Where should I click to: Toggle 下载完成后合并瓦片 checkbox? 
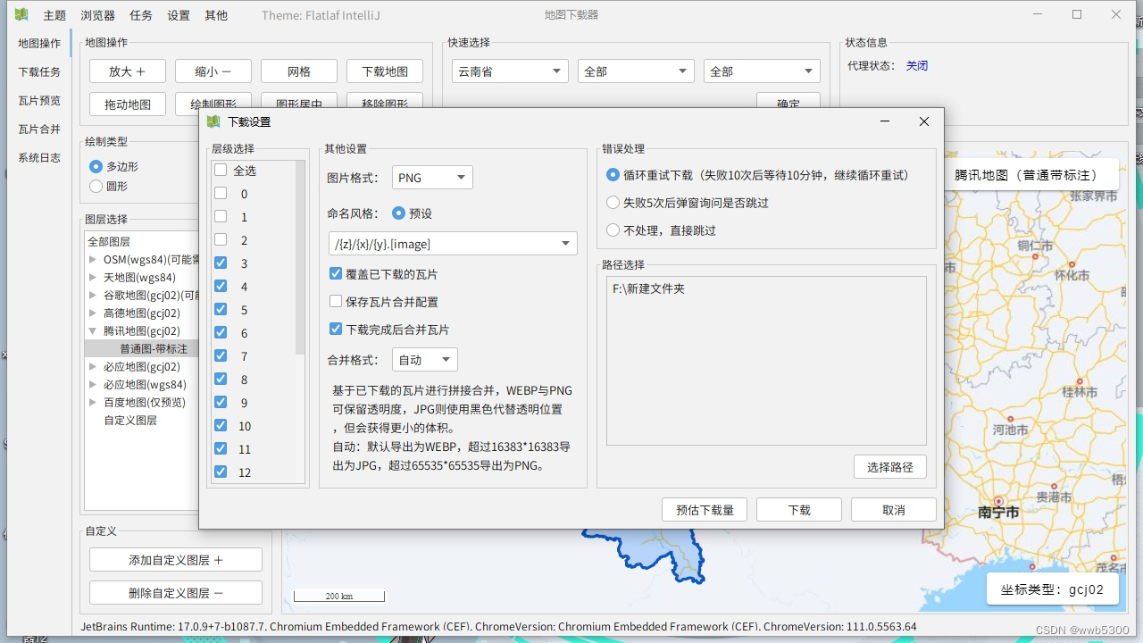[336, 329]
